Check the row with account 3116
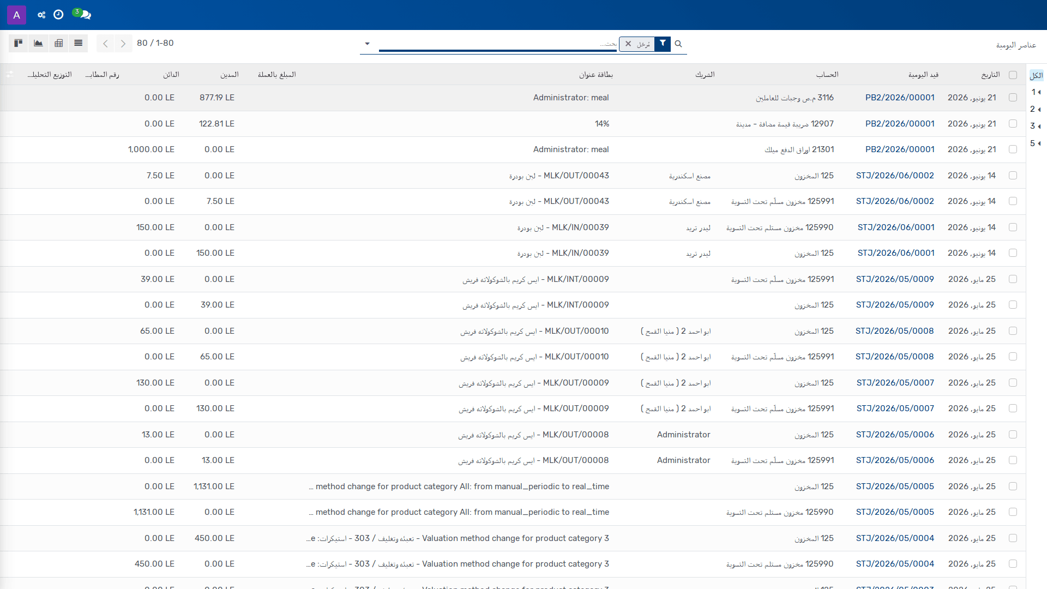The image size is (1047, 589). click(1013, 98)
